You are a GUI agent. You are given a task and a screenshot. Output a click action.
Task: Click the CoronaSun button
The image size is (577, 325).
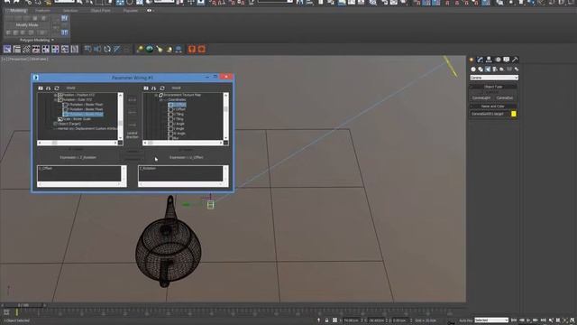(505, 98)
